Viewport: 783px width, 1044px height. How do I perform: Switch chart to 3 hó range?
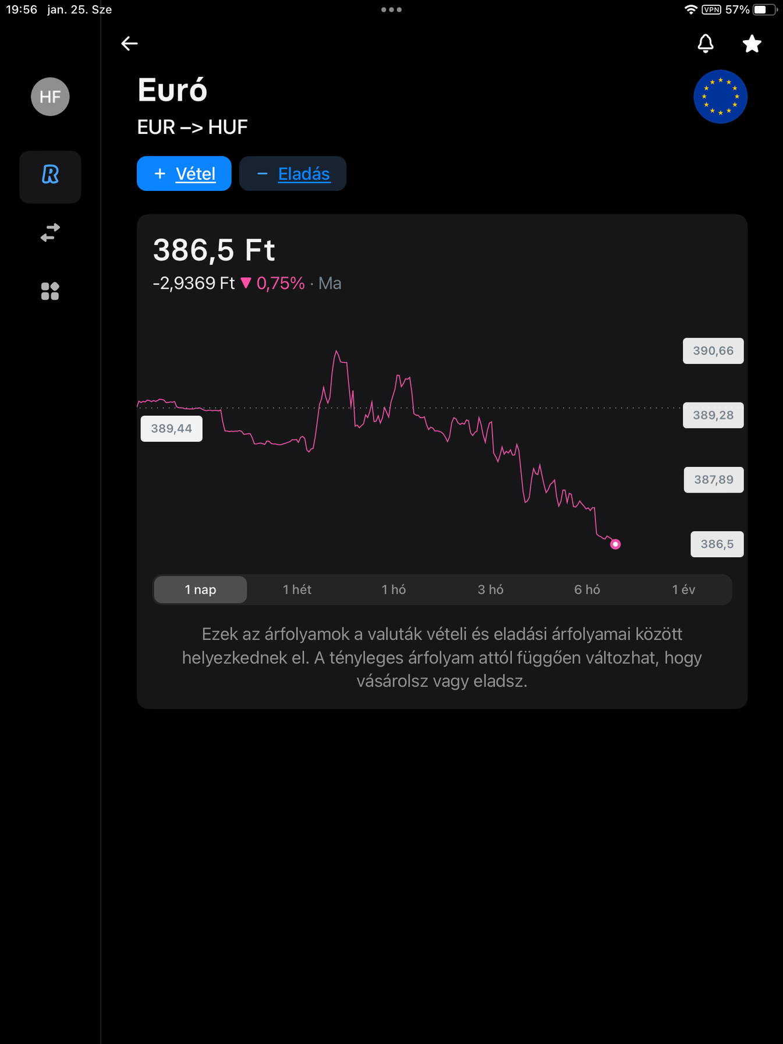[x=490, y=589]
